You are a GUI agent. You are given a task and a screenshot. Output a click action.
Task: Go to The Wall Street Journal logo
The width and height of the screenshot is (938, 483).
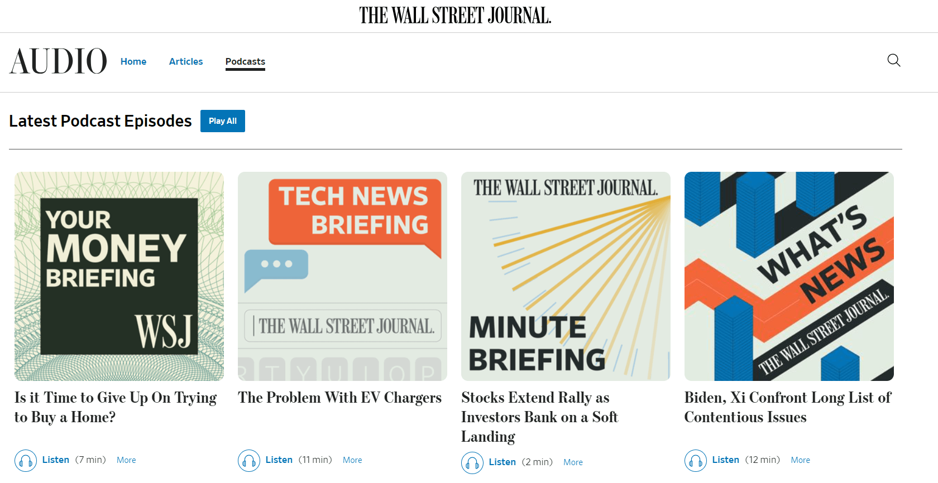click(x=455, y=16)
